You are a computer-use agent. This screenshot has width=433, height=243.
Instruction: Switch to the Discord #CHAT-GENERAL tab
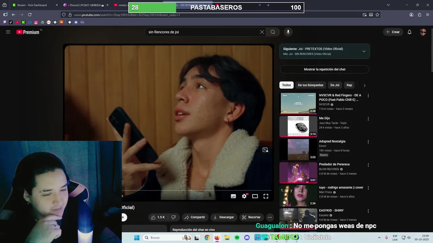[x=85, y=5]
